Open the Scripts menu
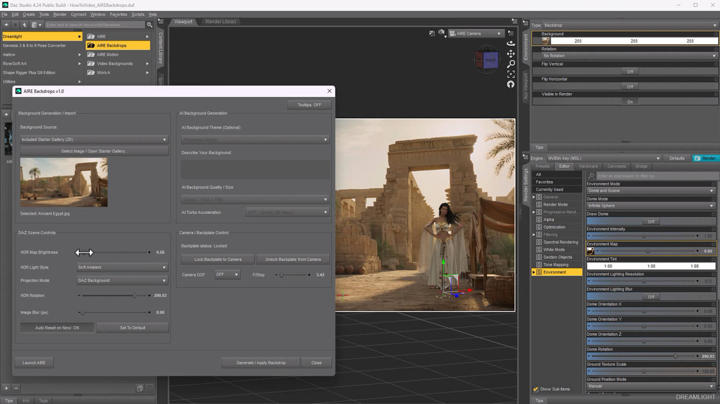The image size is (720, 404). 138,14
